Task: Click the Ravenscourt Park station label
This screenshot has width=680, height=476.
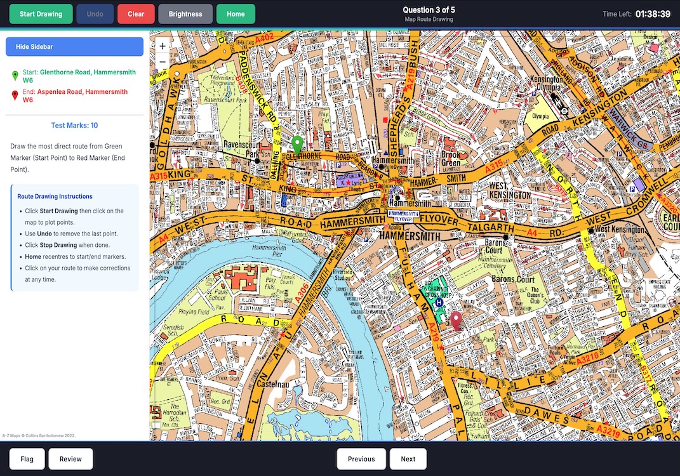Action: [x=241, y=149]
